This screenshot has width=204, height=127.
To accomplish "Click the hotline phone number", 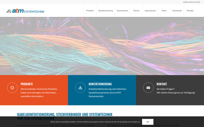I will pyautogui.click(x=194, y=2).
